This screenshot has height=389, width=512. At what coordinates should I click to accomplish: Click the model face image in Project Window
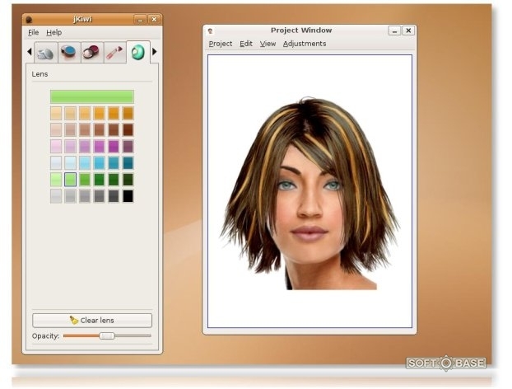click(x=310, y=193)
